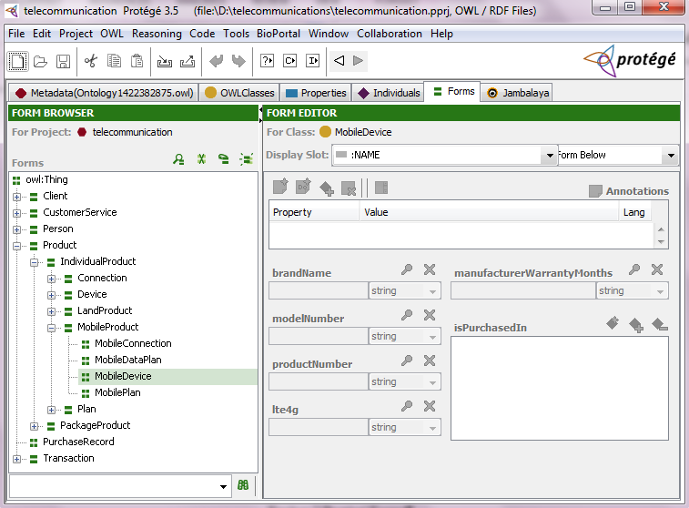Click the search icon next to modelNumber
Image resolution: width=689 pixels, height=508 pixels.
tap(407, 315)
